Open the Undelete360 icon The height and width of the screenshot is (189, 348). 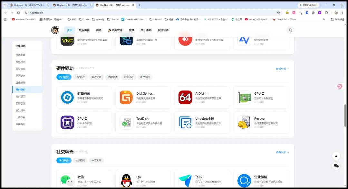(185, 122)
